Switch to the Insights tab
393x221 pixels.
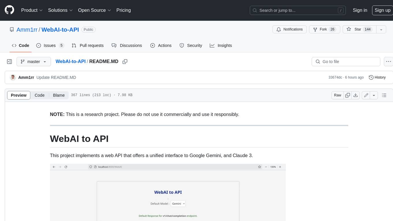221,45
